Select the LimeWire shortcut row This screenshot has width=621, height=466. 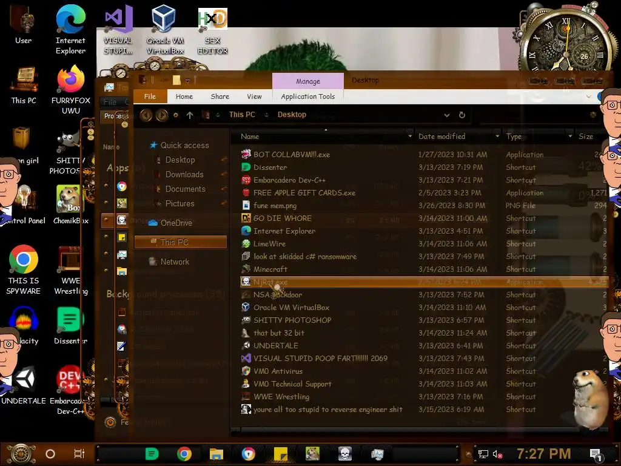point(424,244)
